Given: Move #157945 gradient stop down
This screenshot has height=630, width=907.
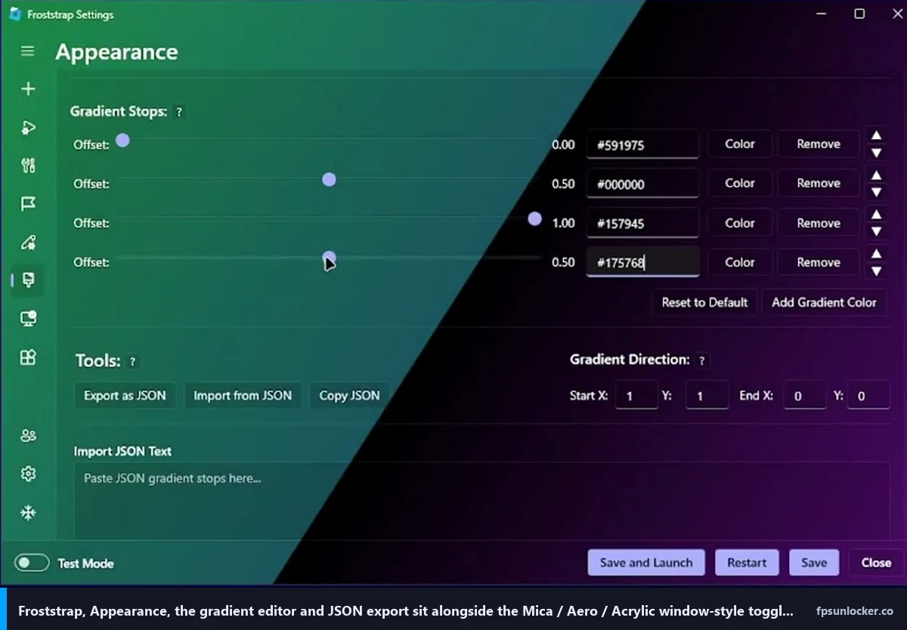Looking at the screenshot, I should point(876,232).
